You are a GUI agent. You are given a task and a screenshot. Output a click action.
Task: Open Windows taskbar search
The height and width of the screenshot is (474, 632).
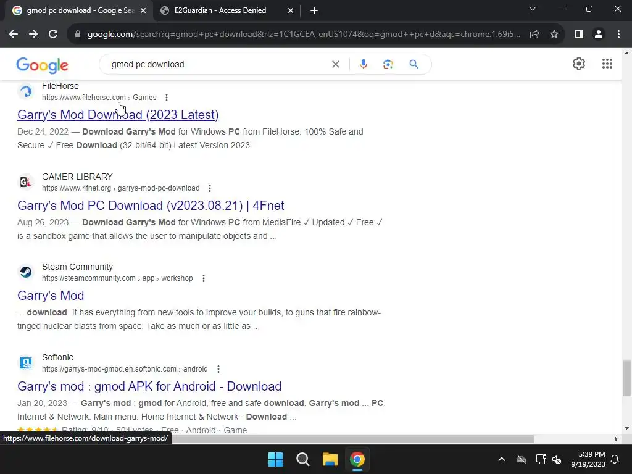point(302,459)
